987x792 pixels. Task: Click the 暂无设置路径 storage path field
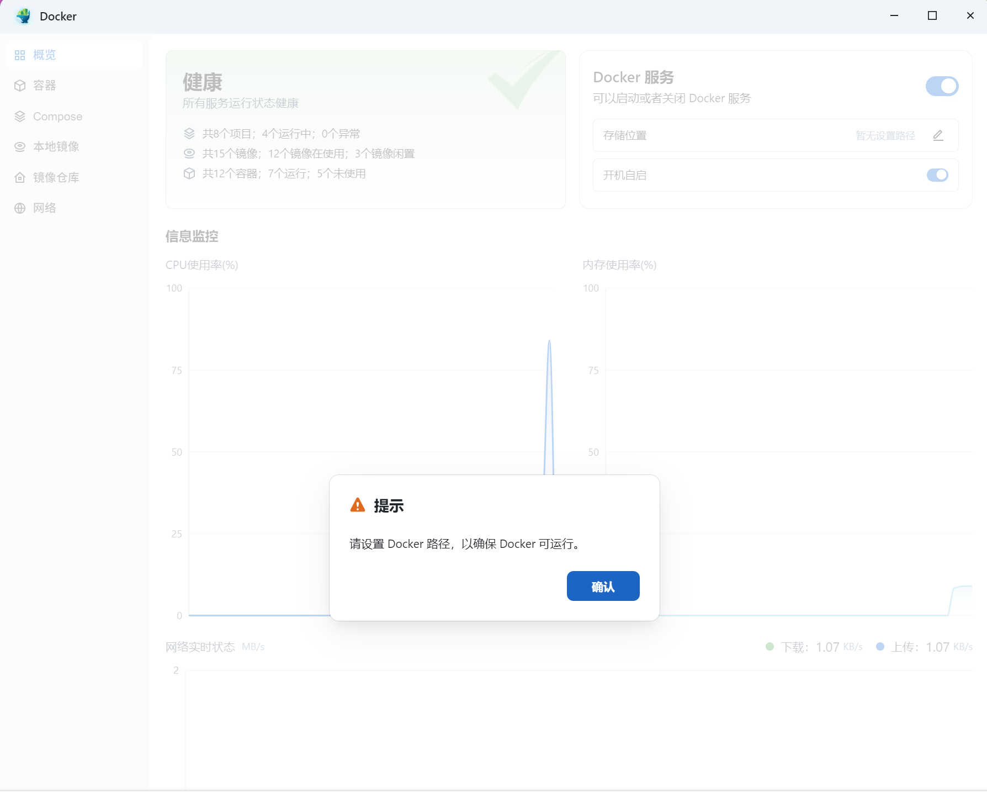tap(885, 136)
